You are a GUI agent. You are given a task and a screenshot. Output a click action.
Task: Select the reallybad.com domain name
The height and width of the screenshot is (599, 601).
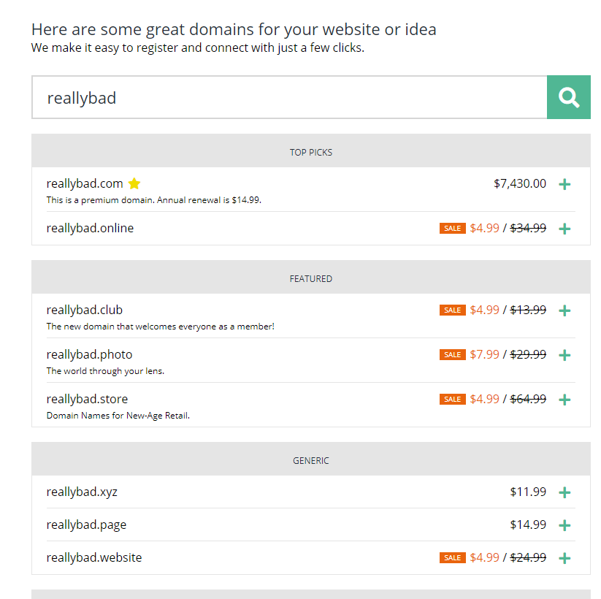click(x=85, y=183)
